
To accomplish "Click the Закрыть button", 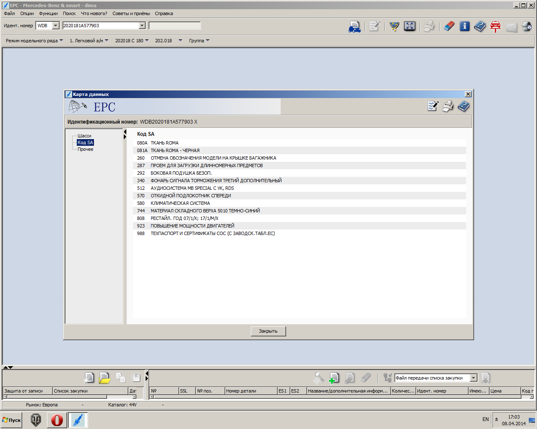I will [x=268, y=331].
